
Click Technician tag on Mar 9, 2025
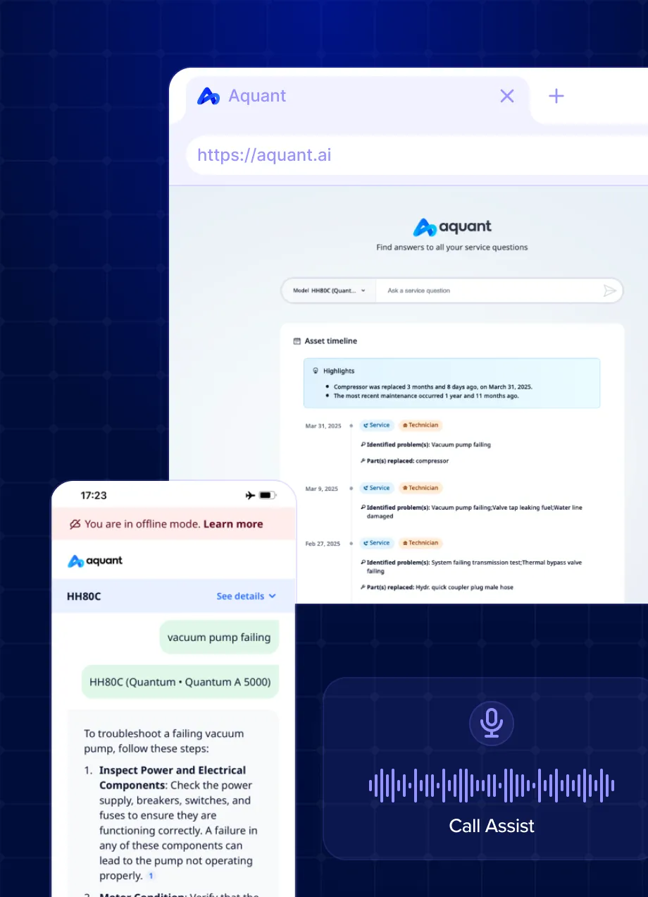click(x=420, y=488)
